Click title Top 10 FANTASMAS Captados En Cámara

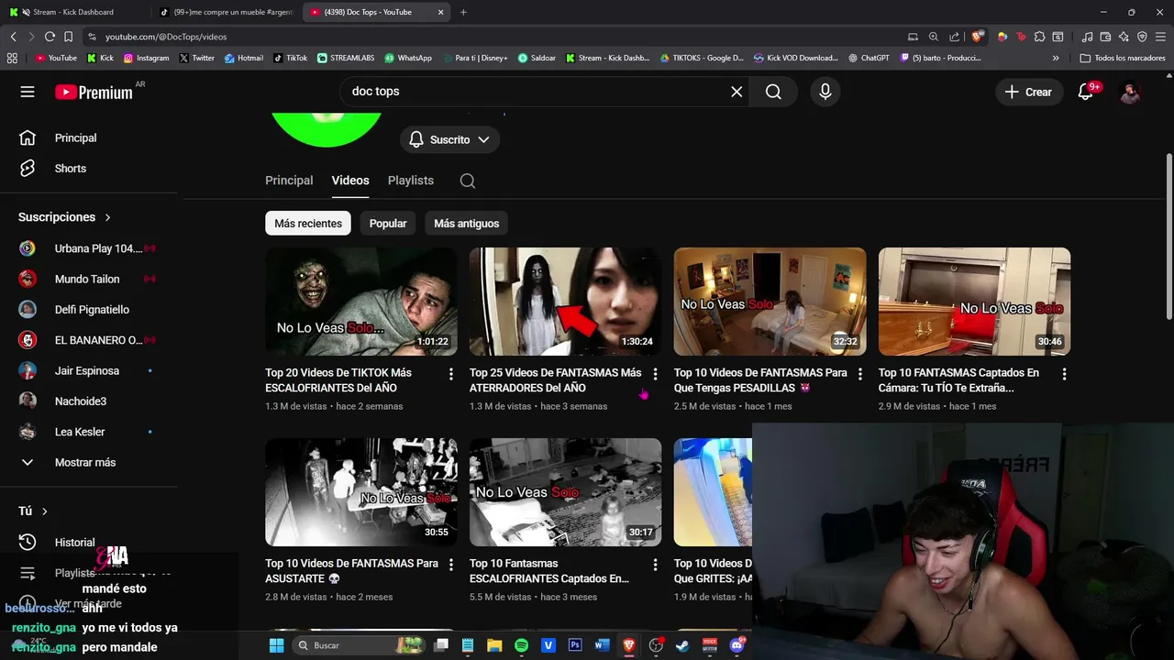[x=958, y=380]
